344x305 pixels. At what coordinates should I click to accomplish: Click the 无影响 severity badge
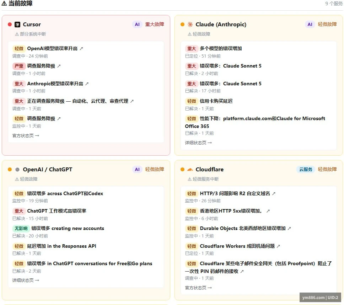(x=21, y=229)
